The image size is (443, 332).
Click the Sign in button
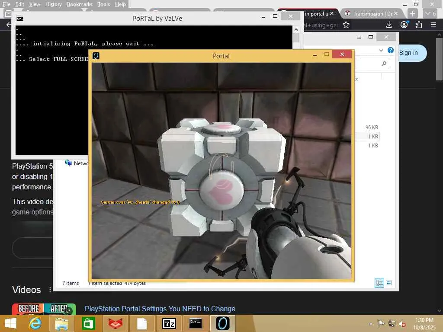408,53
